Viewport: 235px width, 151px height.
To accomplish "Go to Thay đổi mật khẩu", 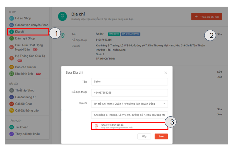I will [x=27, y=134].
